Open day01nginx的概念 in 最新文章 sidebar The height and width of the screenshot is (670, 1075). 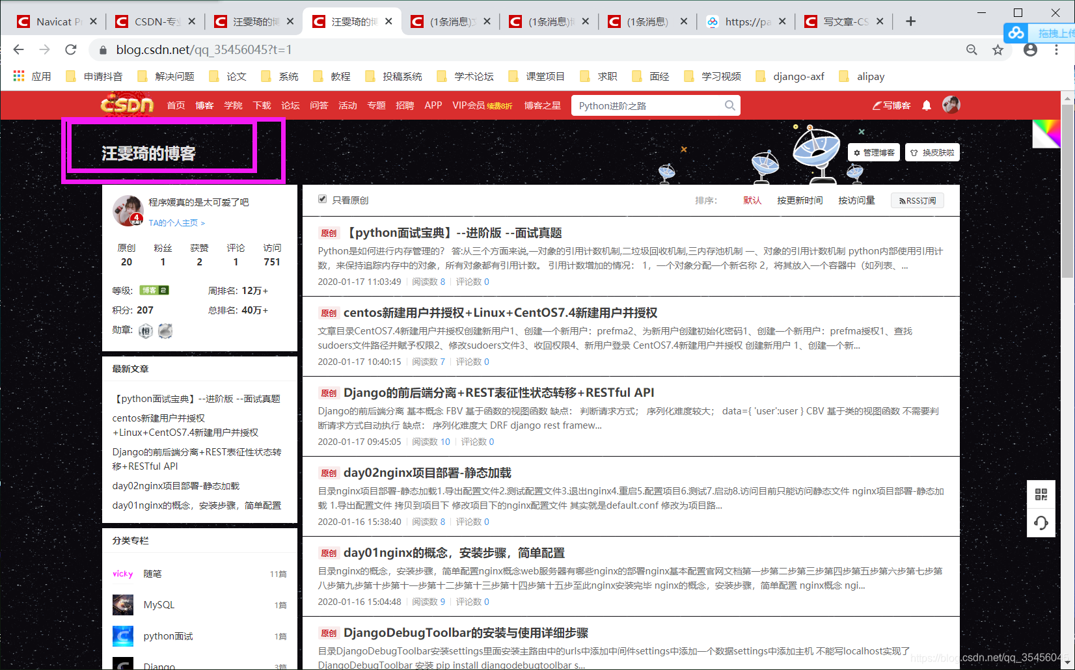[x=197, y=505]
